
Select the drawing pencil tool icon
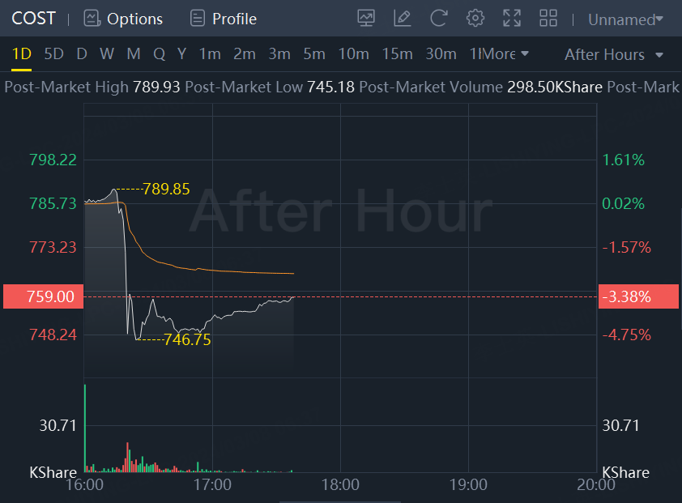(x=402, y=18)
